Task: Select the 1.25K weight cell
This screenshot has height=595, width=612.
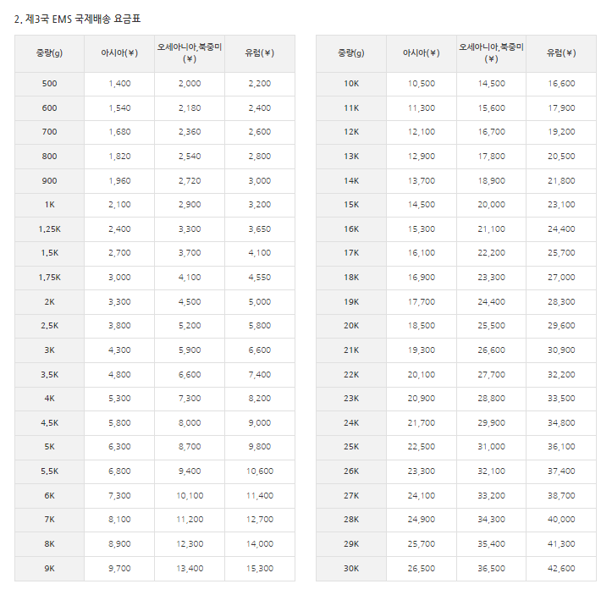Action: (49, 229)
